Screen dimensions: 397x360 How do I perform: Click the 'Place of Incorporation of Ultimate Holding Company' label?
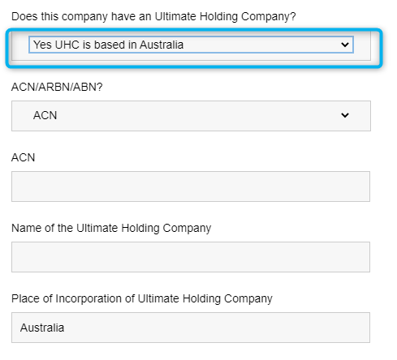tap(142, 299)
